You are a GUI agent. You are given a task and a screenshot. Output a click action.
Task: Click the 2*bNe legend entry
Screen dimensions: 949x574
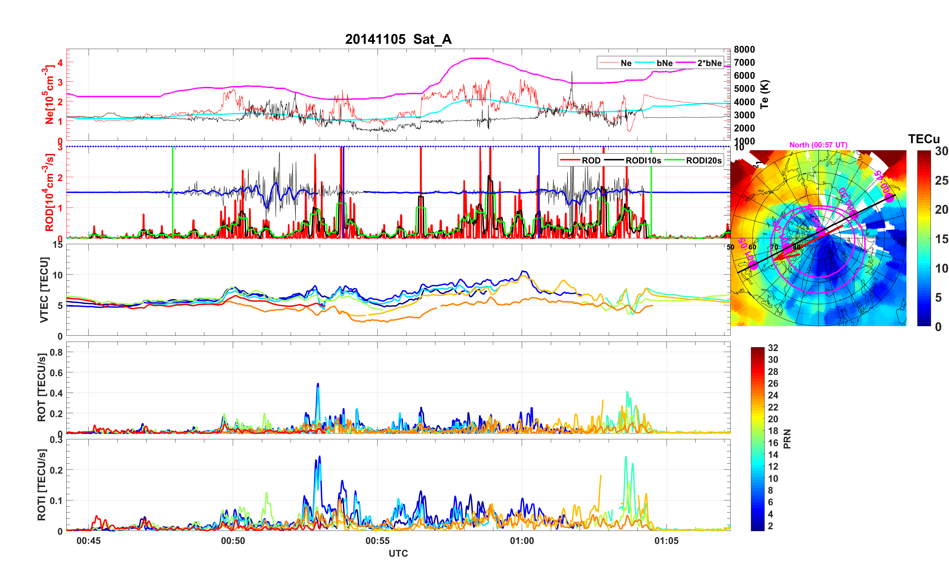pyautogui.click(x=709, y=63)
